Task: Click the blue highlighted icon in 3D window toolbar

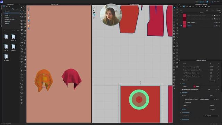Action: click(28, 21)
